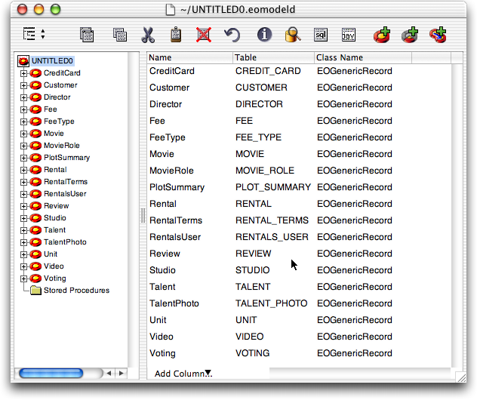Click the tree scroll left arrow

(109, 374)
